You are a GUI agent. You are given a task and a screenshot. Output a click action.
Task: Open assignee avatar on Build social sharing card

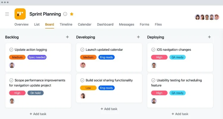[x=83, y=96]
